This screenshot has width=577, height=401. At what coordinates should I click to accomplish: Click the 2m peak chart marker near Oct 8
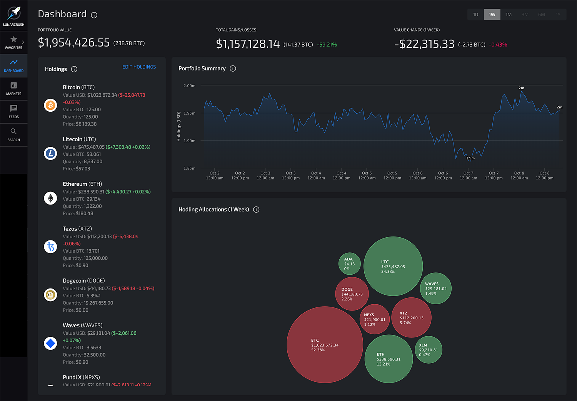(521, 88)
